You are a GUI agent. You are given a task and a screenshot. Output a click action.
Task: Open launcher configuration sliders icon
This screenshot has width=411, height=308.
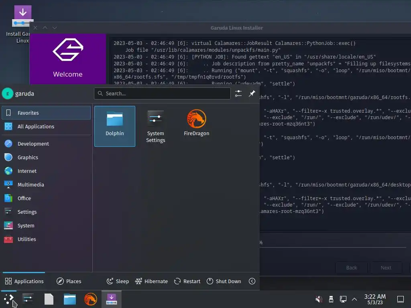[238, 93]
